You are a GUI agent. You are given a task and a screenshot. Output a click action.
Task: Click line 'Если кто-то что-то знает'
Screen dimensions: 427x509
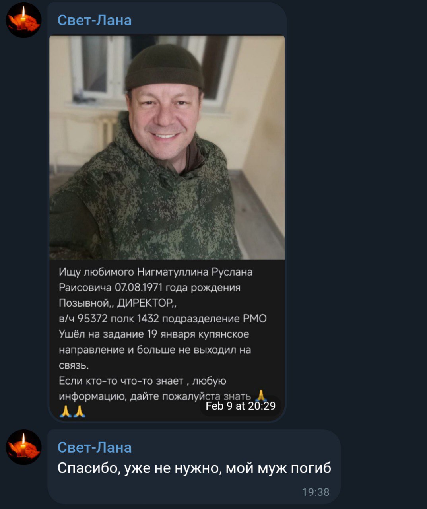(x=121, y=381)
